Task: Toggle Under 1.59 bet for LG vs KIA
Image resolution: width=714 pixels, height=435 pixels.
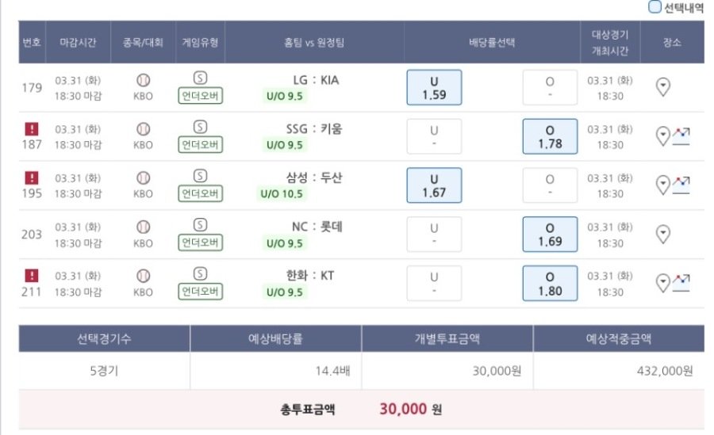Action: (434, 87)
